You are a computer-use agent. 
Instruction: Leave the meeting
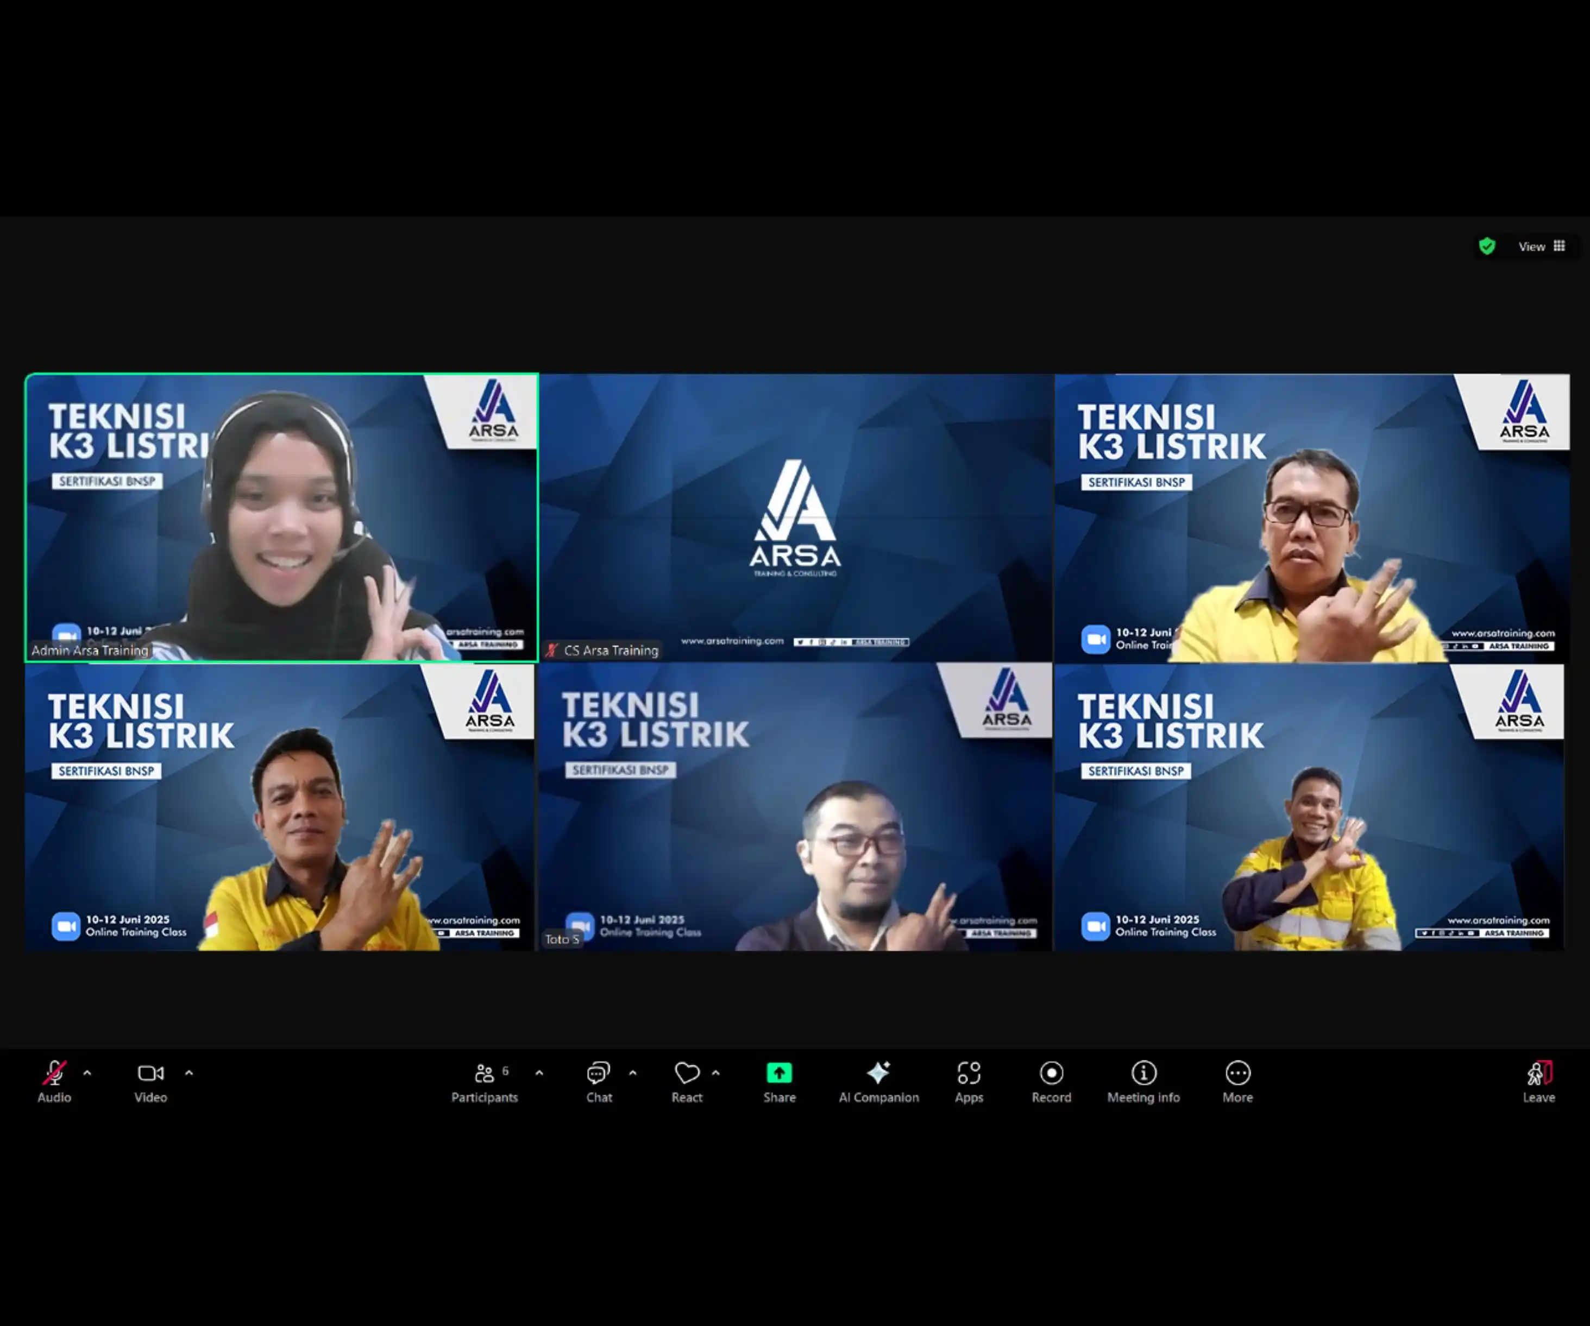tap(1538, 1082)
